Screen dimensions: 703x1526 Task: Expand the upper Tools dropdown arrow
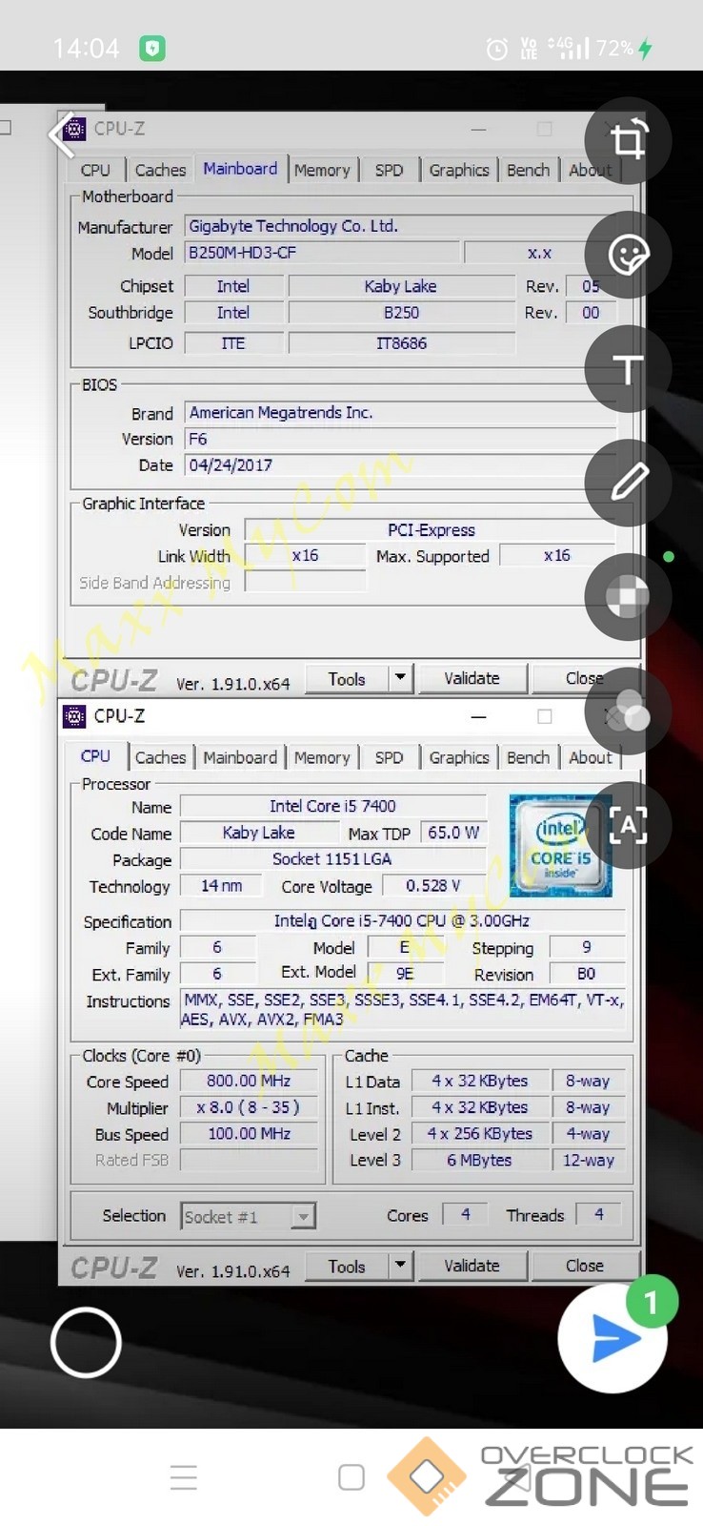[400, 678]
